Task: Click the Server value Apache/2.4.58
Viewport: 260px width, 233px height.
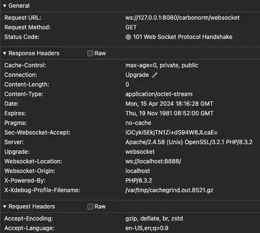Action: [189, 142]
